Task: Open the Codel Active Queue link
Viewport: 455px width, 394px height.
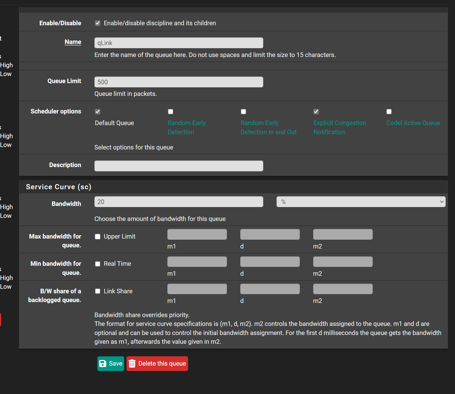Action: [x=413, y=123]
